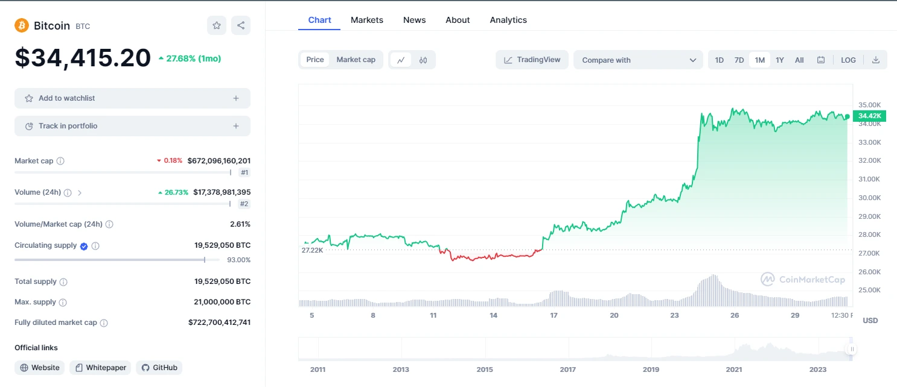Select the 1Y time range
This screenshot has width=897, height=387.
pos(780,60)
